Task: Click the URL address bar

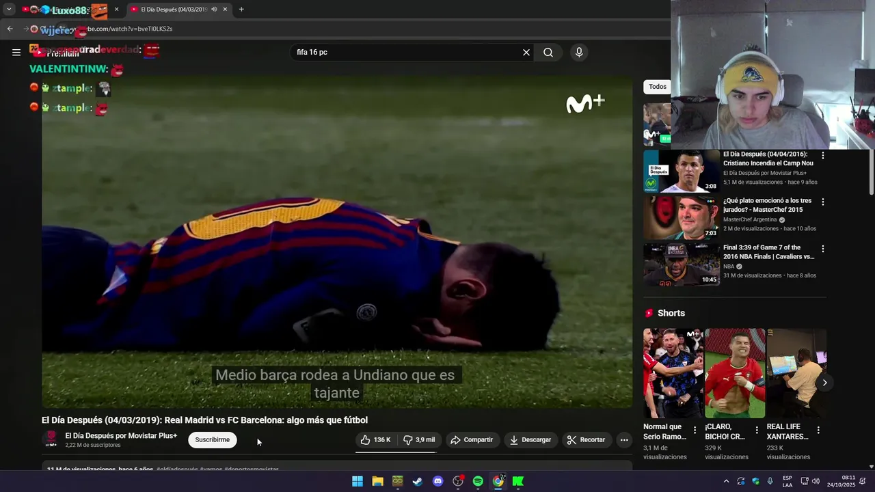Action: coord(342,29)
